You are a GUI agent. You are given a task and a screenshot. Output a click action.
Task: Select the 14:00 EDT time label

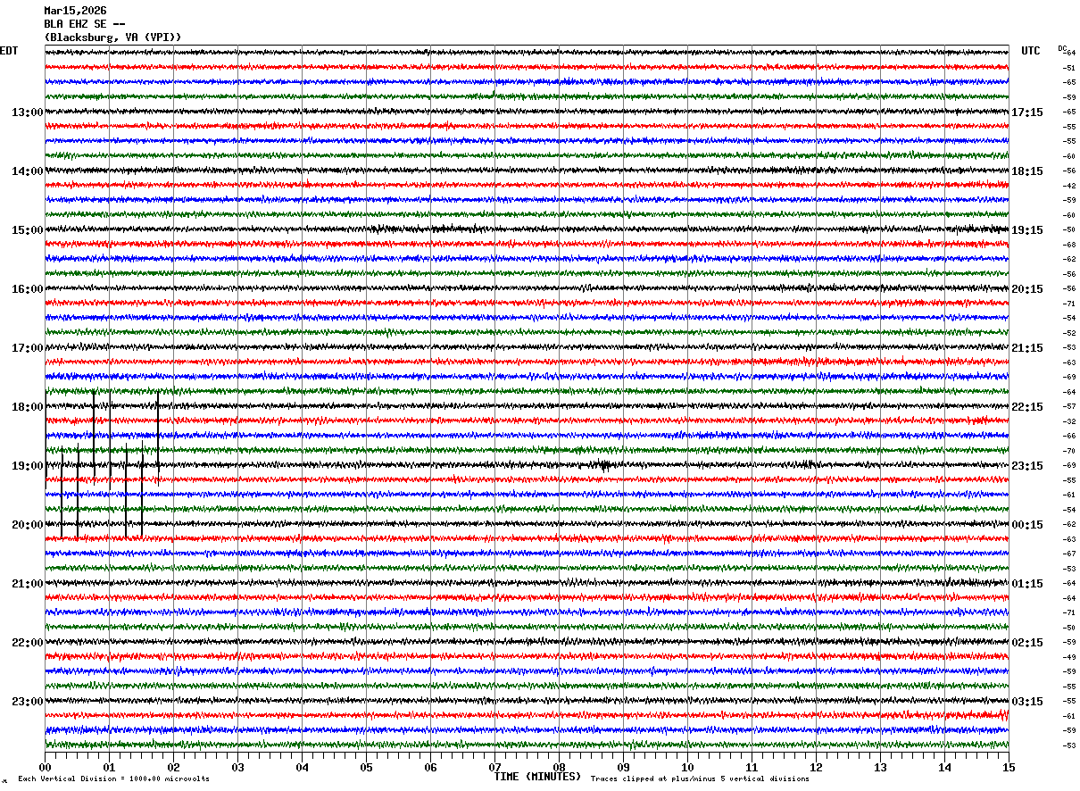[28, 171]
